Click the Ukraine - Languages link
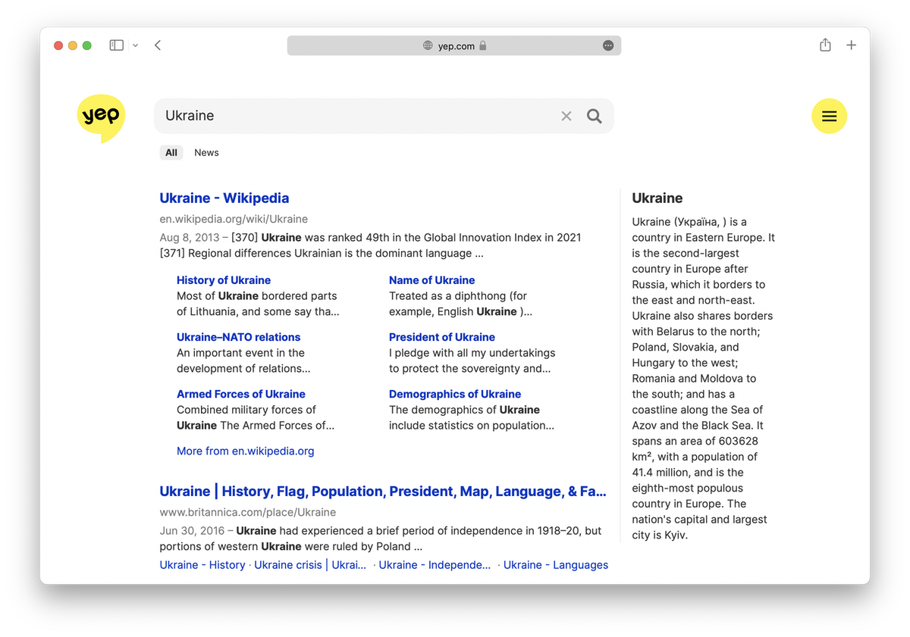The image size is (910, 637). point(556,565)
